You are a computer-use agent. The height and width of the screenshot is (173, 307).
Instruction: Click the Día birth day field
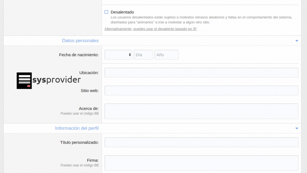pos(143,55)
